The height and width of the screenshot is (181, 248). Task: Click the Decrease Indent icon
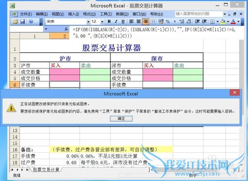click(197, 21)
